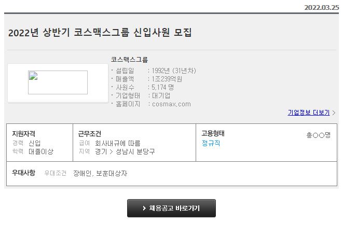Click the date 2022.03.25
Image resolution: width=343 pixels, height=238 pixels.
[322, 8]
